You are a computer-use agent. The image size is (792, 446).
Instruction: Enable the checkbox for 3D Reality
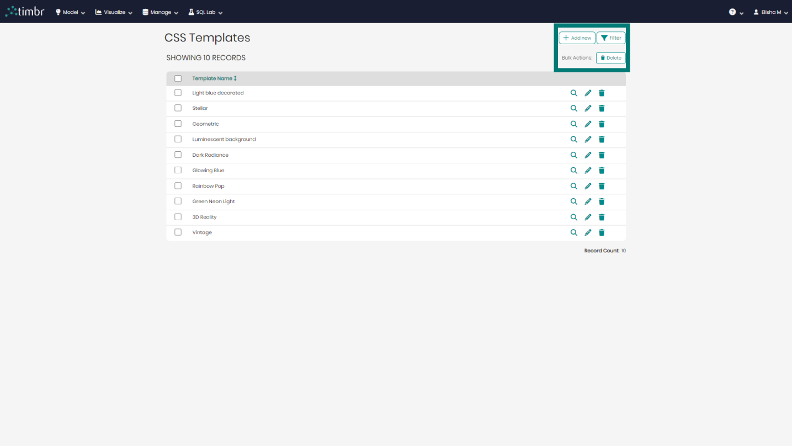[178, 216]
